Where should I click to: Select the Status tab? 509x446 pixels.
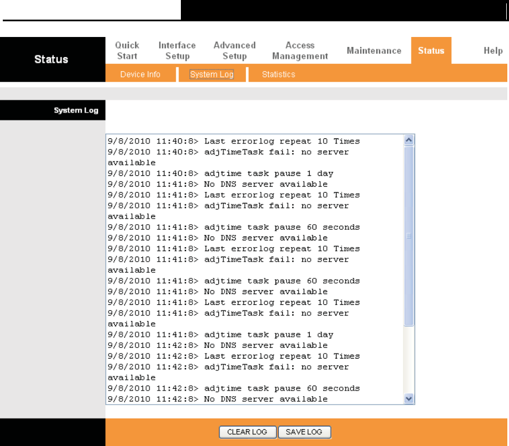tap(431, 50)
